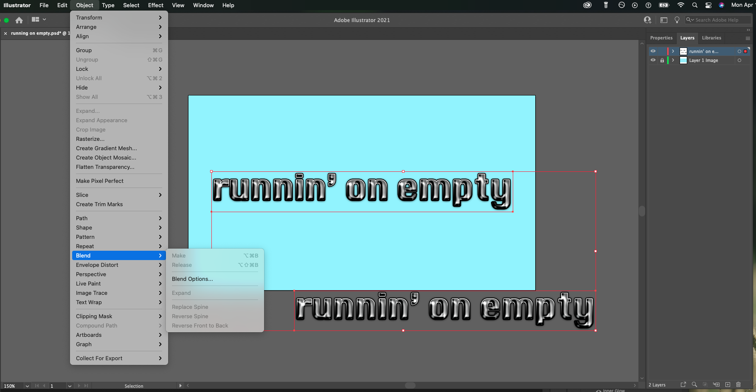Open Blend Options from the Blend submenu
The image size is (756, 392).
192,279
